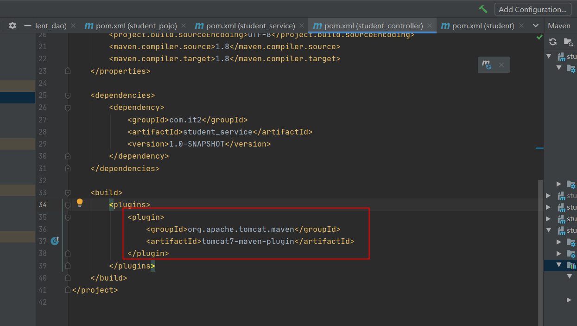Click the maven.compiler.source line
The height and width of the screenshot is (326, 577).
coord(225,46)
